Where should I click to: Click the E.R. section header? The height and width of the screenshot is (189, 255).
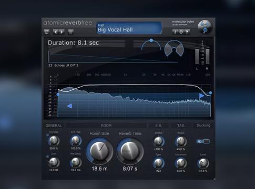(159, 125)
